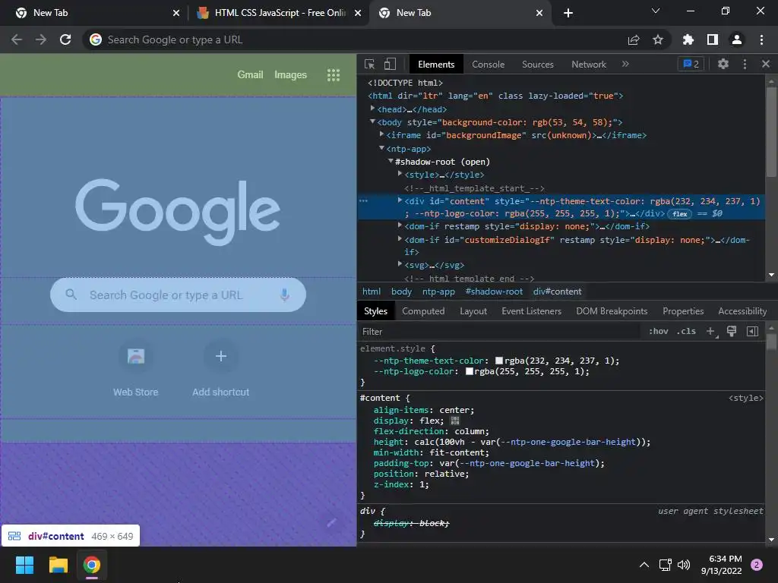The image size is (778, 583).
Task: Expand the iframe backgroundImage node
Action: (381, 134)
